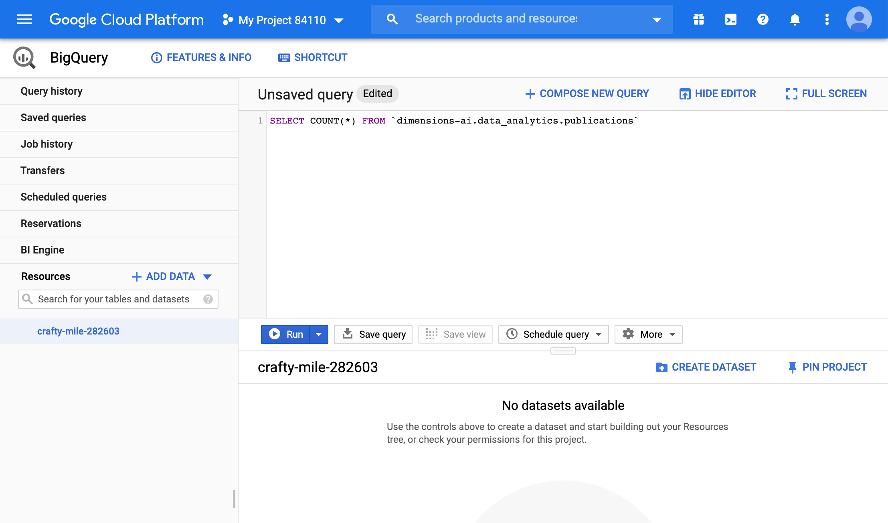The height and width of the screenshot is (523, 888).
Task: Activate Cloud Shell terminal icon
Action: [x=731, y=19]
